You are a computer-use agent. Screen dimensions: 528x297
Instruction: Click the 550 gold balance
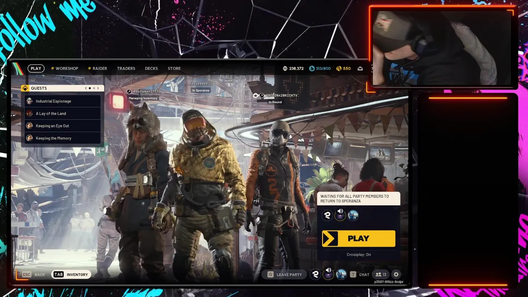click(346, 68)
